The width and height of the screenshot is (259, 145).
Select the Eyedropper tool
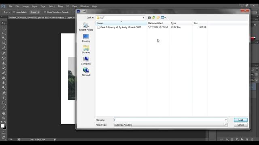4,48
